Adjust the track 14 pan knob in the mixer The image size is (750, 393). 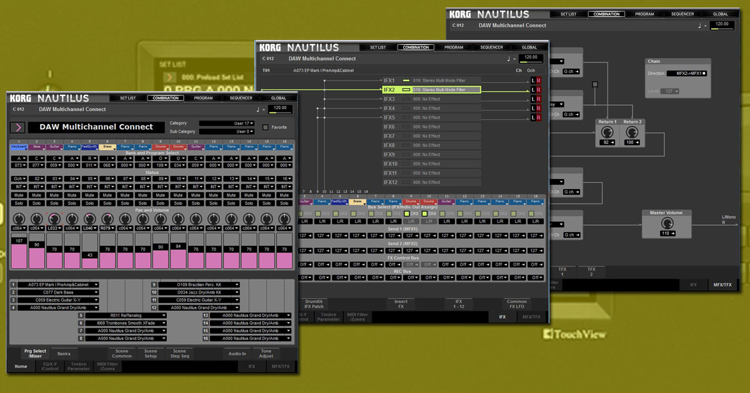click(x=249, y=218)
